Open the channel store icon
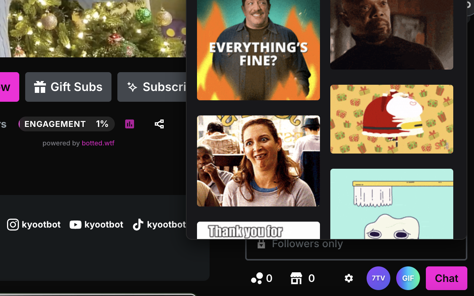 click(x=296, y=278)
